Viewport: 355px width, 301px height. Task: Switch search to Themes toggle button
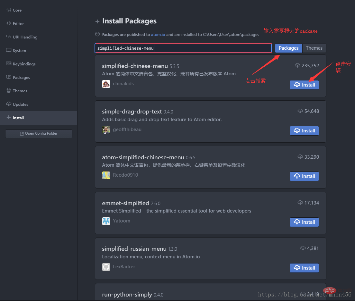(x=314, y=48)
